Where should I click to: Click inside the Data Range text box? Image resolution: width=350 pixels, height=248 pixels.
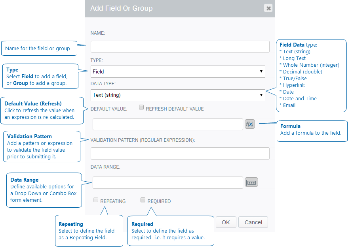[167, 182]
